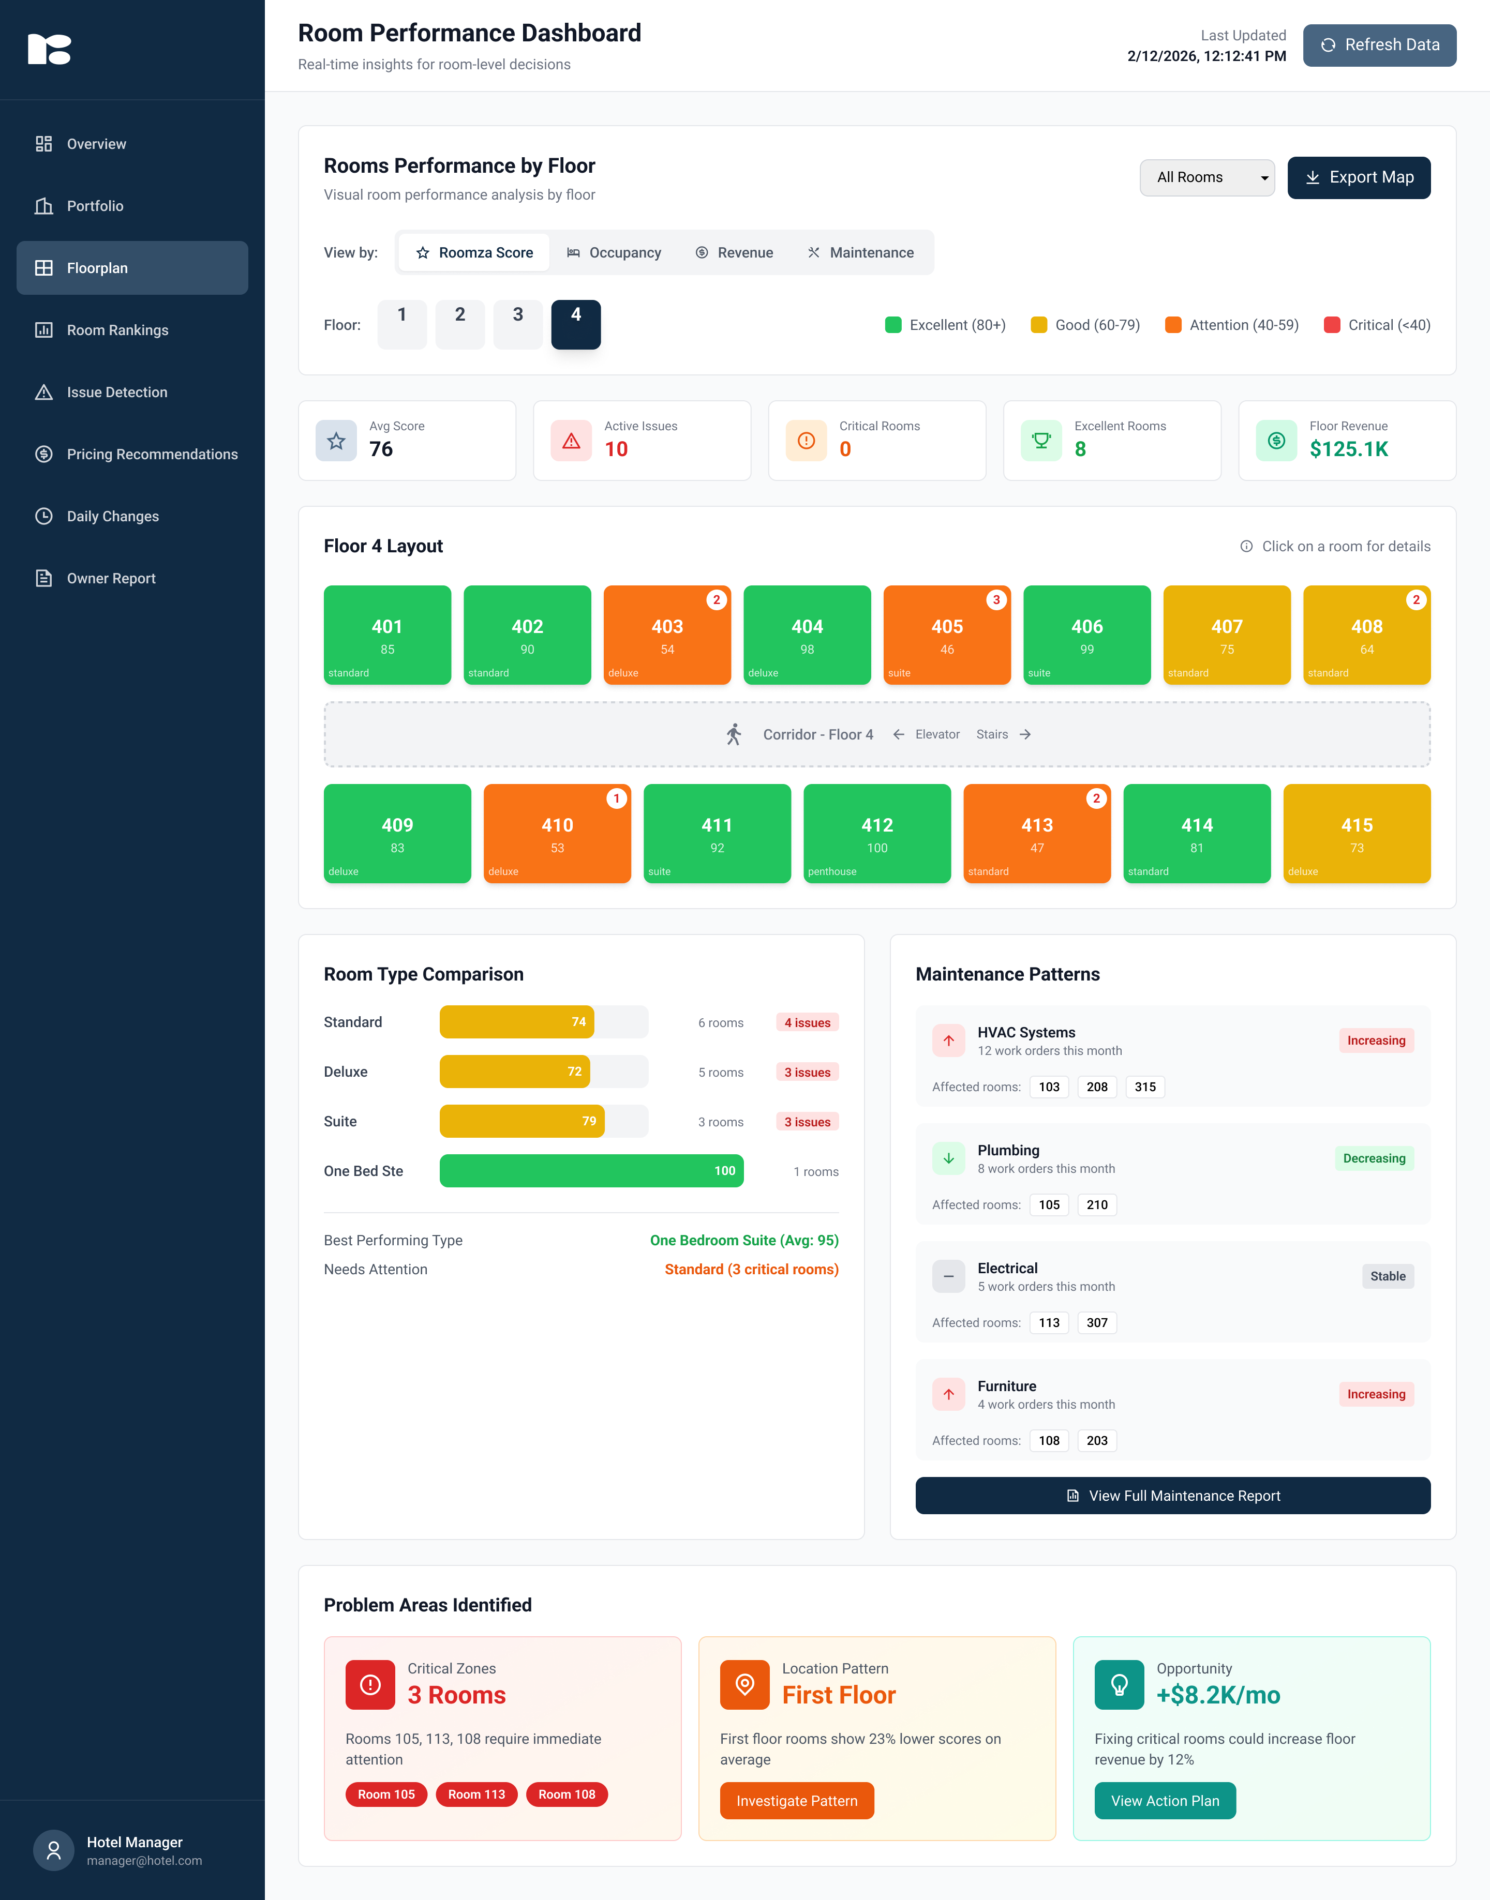Click the Daily Changes clock icon
Screen dimensions: 1490x1900
[x=43, y=516]
